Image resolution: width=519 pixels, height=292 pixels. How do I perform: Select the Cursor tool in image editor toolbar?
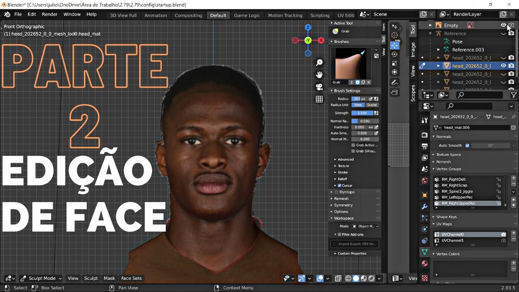395,36
